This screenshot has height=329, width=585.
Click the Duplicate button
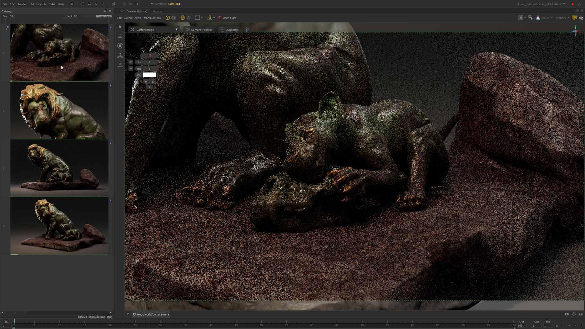(x=229, y=30)
